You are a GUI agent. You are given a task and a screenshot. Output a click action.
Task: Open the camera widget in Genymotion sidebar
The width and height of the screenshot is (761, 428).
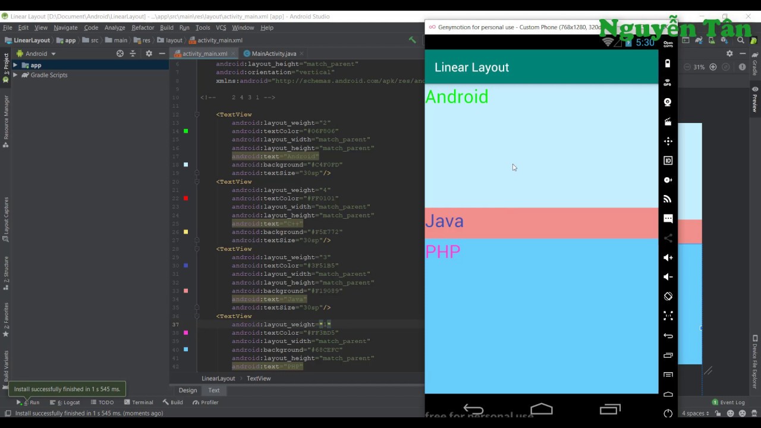point(668,102)
